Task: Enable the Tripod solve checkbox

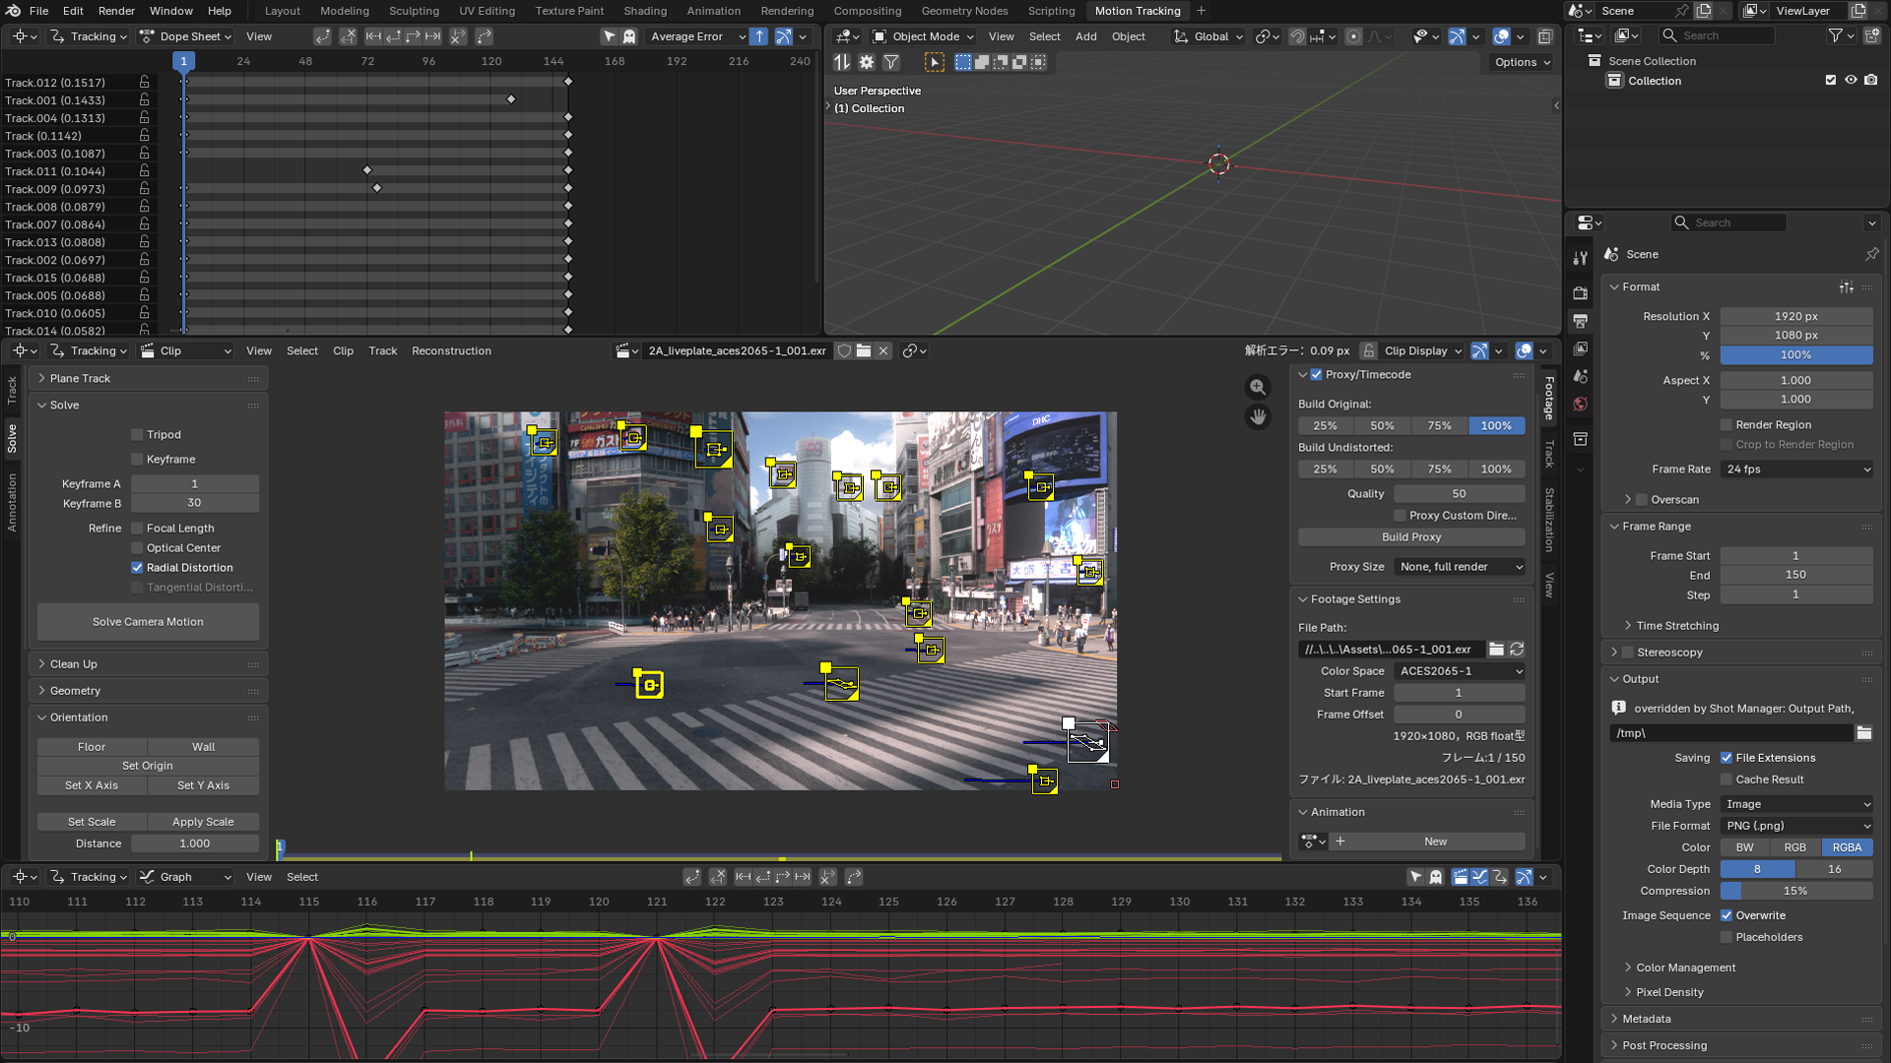Action: coord(138,435)
